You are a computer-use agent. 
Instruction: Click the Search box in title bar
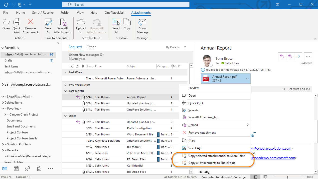(x=126, y=4)
